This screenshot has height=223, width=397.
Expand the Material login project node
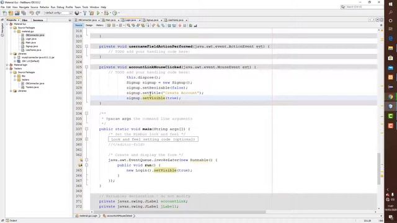point(7,65)
